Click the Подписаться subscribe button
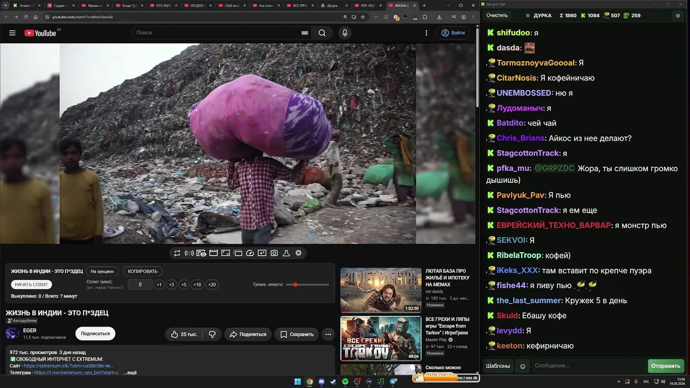This screenshot has height=388, width=690. point(95,334)
